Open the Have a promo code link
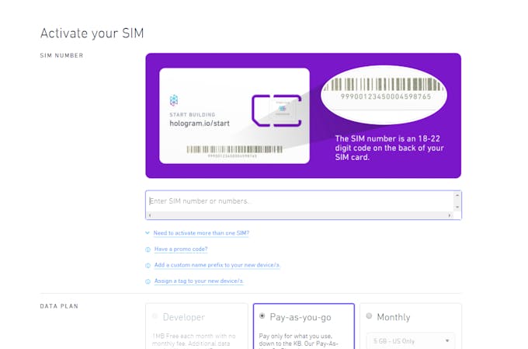 (x=181, y=250)
